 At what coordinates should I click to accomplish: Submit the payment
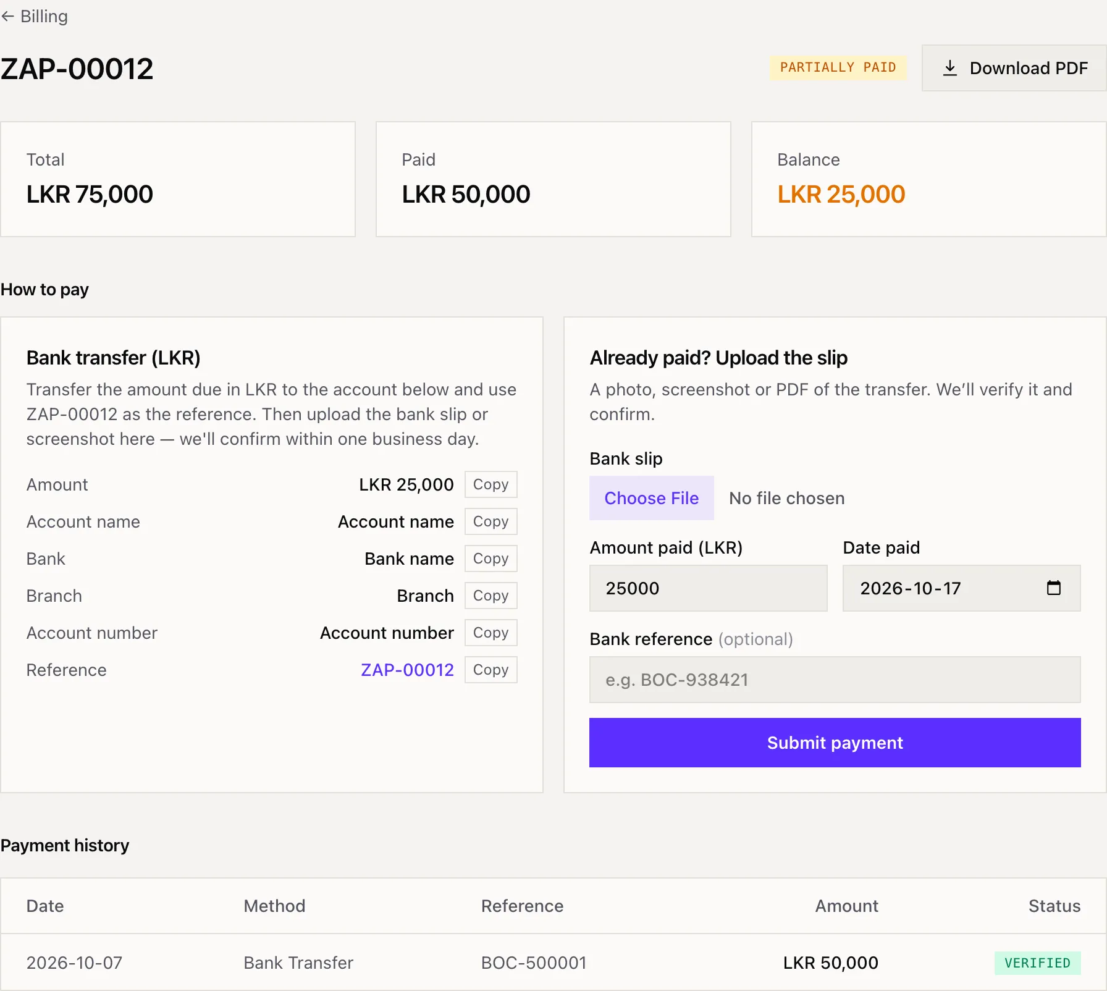point(835,743)
